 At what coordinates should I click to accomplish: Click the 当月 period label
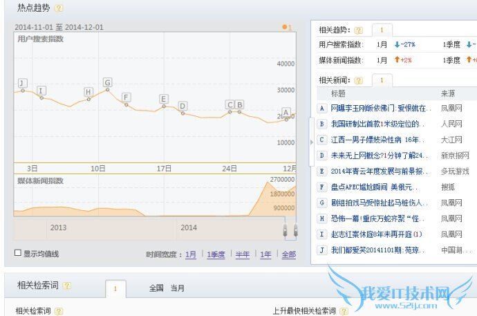pos(178,288)
